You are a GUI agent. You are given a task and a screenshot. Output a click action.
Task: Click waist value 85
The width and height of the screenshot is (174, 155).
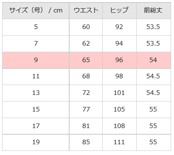86,142
